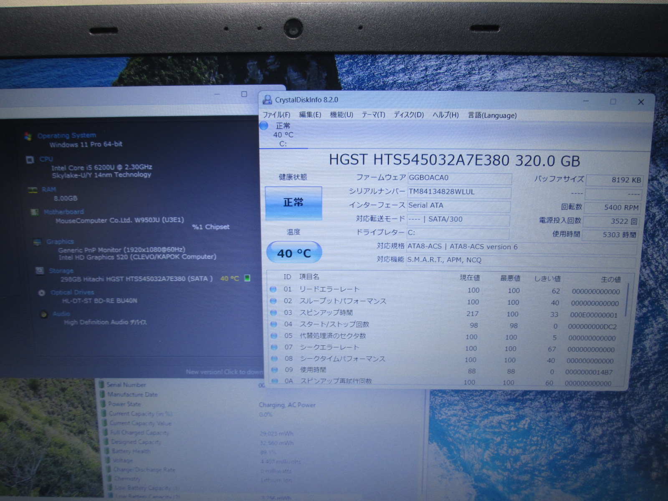Click the status dot for 代替処理済のセクタ数
Image resolution: width=668 pixels, height=501 pixels.
[274, 336]
